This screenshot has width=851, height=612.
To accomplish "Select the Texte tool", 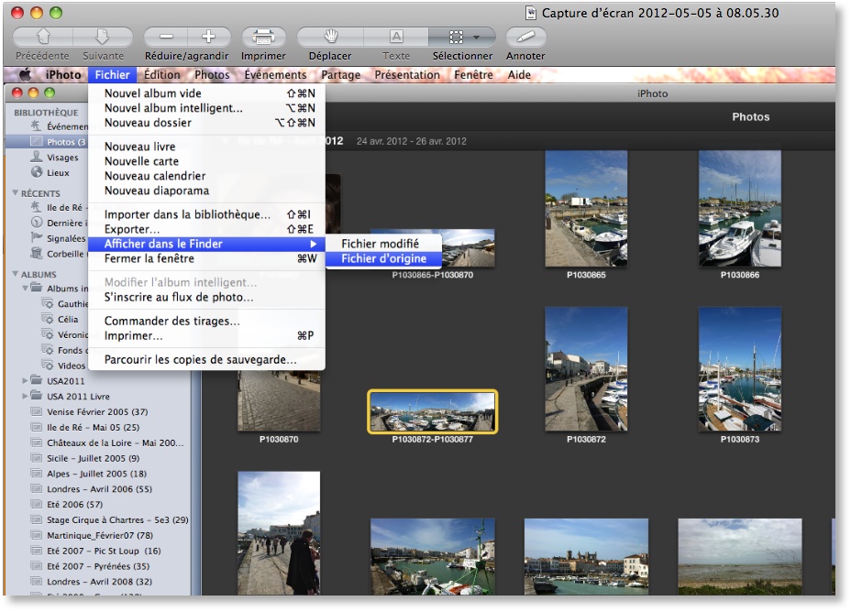I will point(396,37).
